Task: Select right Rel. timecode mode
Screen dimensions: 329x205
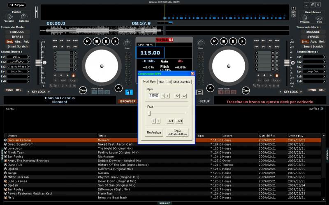Action: [x=322, y=42]
